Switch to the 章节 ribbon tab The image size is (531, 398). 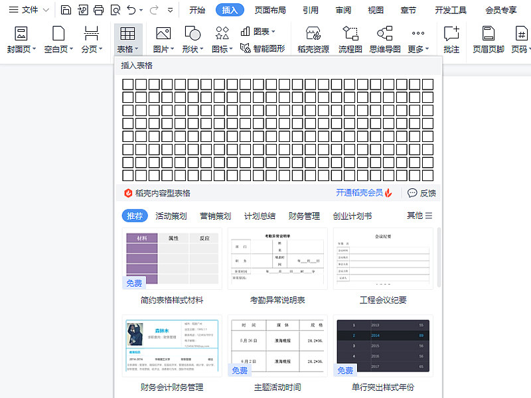(408, 10)
